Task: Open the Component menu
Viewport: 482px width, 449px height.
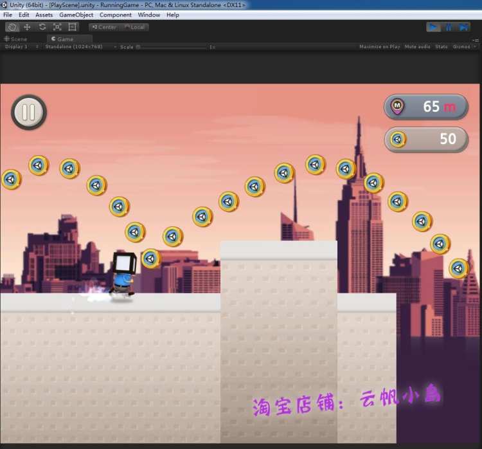Action: (x=115, y=15)
